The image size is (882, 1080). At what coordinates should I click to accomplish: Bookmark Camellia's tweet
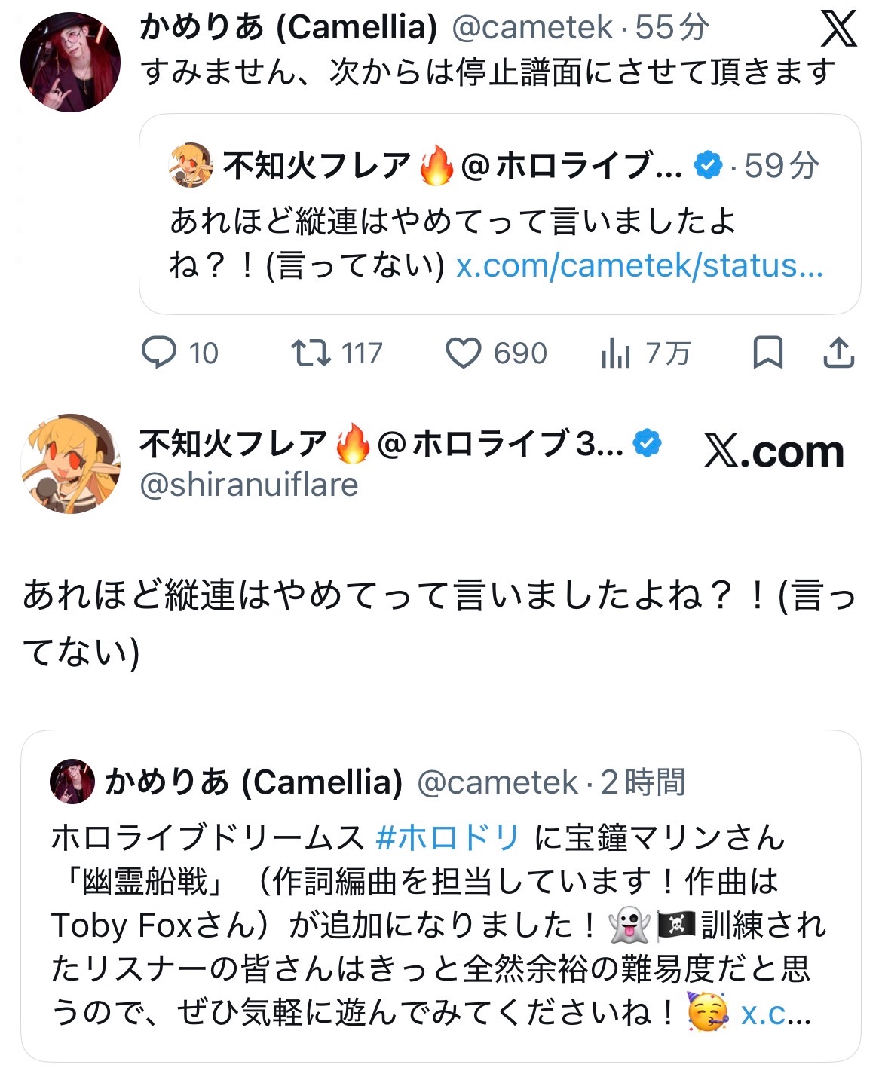tap(767, 353)
